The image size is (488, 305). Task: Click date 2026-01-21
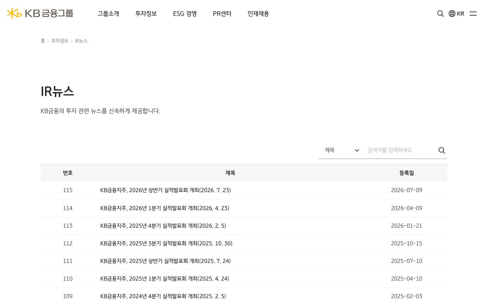407,226
